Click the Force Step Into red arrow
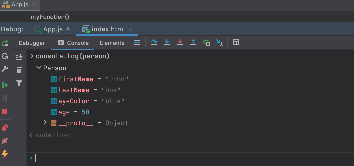354x166 pixels. (x=180, y=43)
